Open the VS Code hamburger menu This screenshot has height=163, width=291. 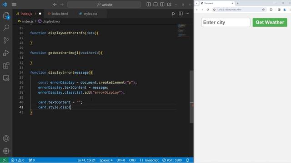pos(14,5)
